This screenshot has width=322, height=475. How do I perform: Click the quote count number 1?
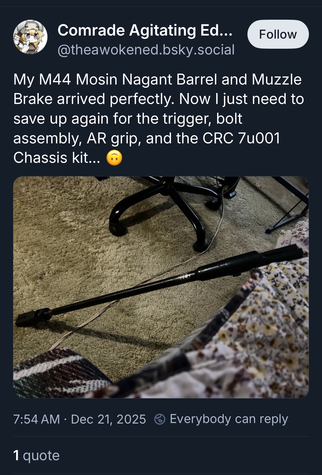coord(16,455)
